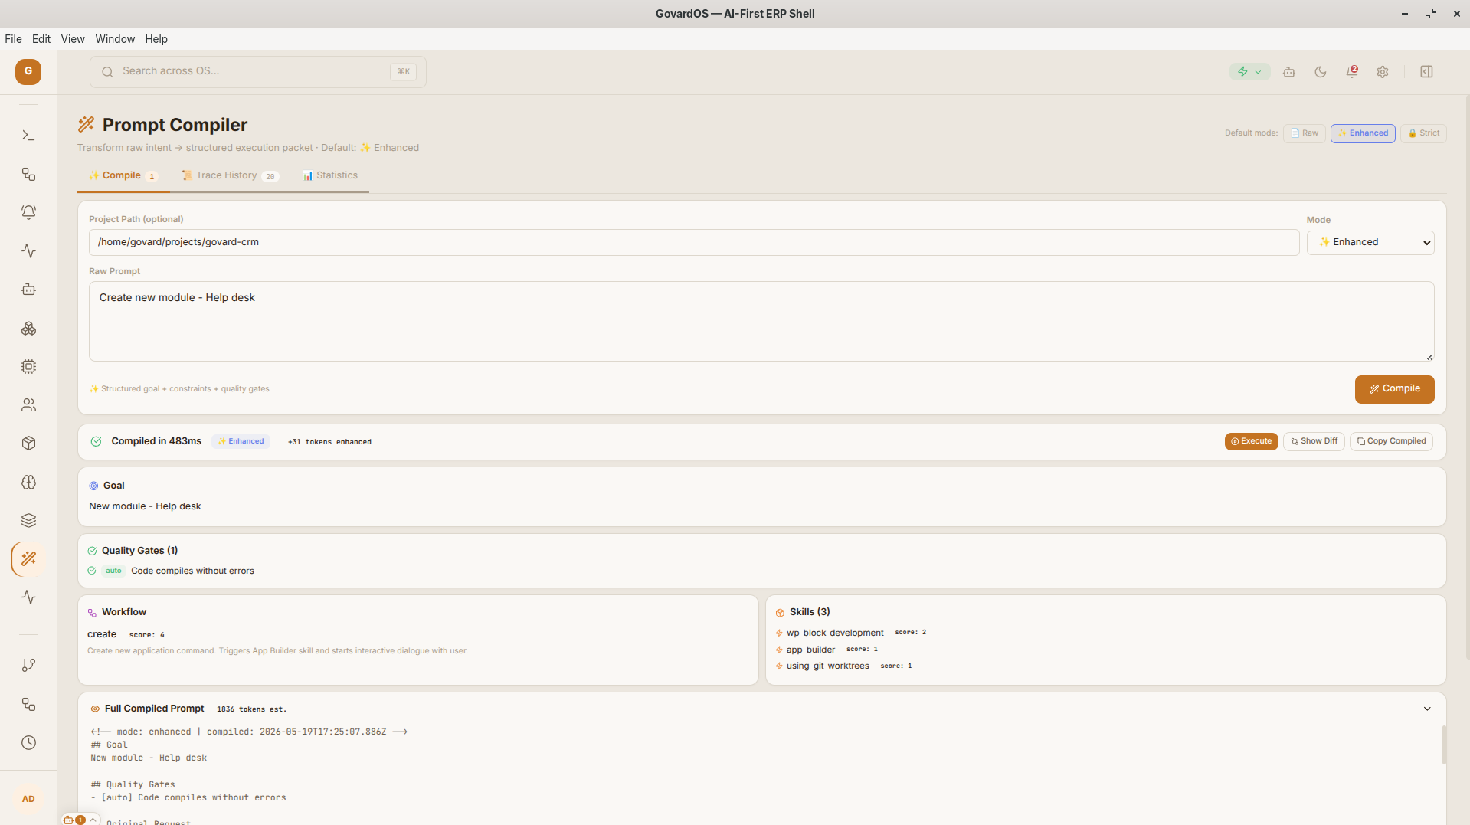The height and width of the screenshot is (825, 1470).
Task: Open the Mode dropdown showing Enhanced
Action: point(1370,242)
